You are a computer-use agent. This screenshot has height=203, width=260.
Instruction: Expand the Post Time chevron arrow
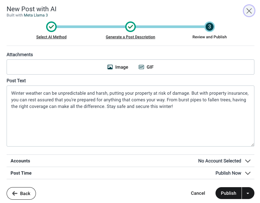[x=248, y=173]
